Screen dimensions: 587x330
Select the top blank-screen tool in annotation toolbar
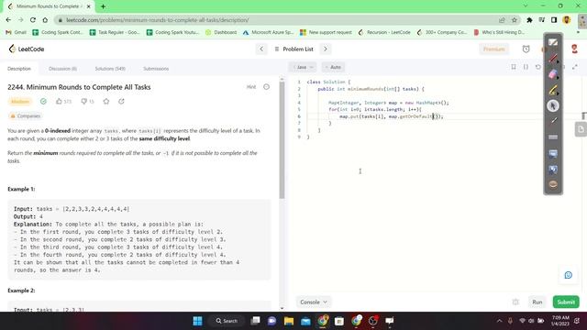[x=553, y=43]
